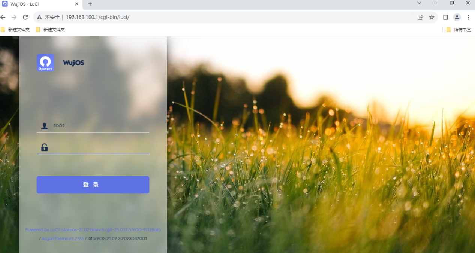Open a new tab with plus button
The height and width of the screenshot is (253, 475).
(90, 4)
